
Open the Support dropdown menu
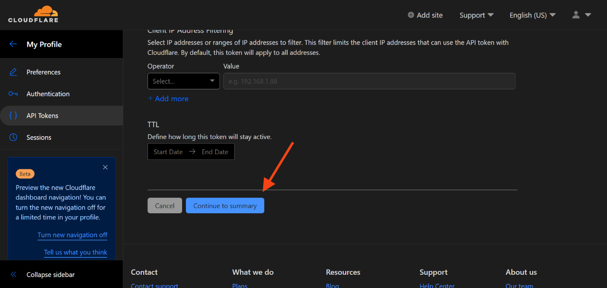(477, 15)
